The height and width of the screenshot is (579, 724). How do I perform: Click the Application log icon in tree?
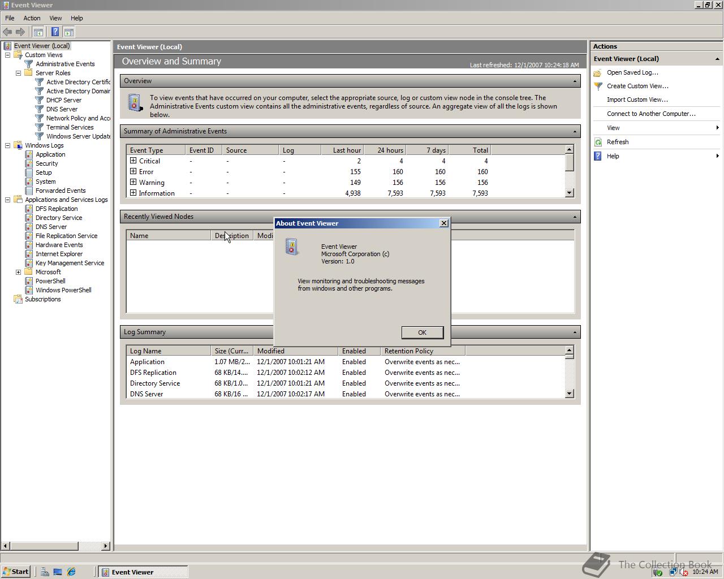[29, 154]
